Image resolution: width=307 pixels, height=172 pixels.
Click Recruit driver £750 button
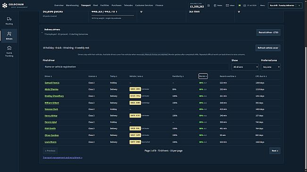[x=268, y=32]
